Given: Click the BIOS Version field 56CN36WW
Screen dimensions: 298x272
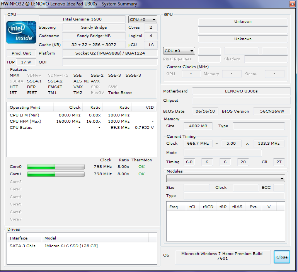Looking at the screenshot, I should pos(272,111).
